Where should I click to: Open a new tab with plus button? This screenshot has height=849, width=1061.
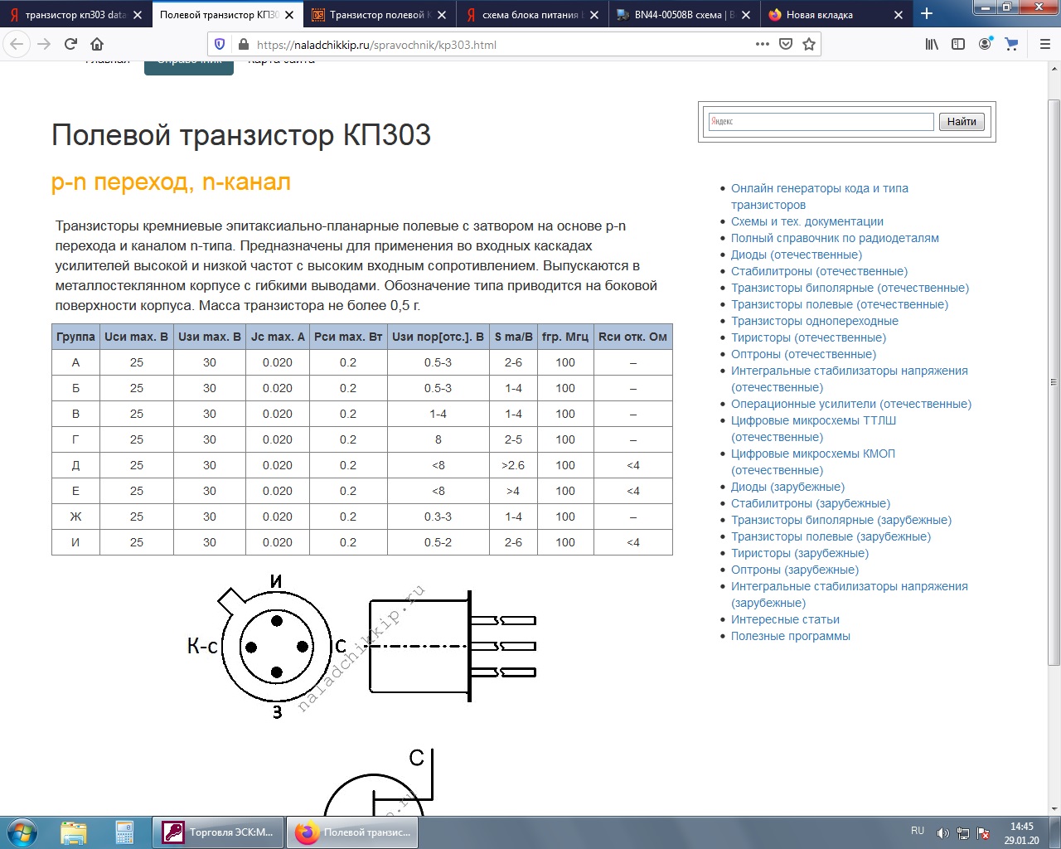coord(927,14)
